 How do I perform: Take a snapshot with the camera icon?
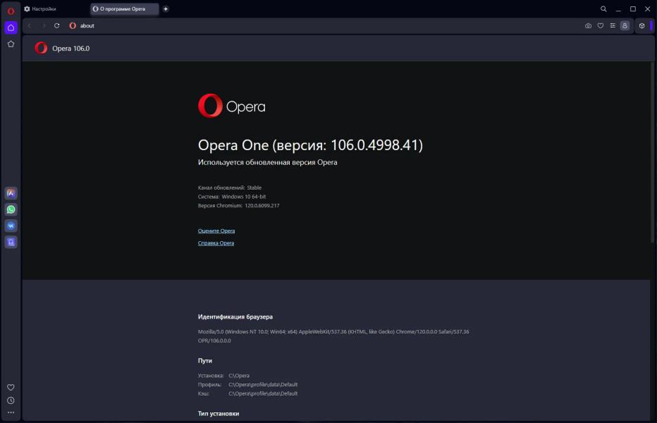tap(589, 25)
